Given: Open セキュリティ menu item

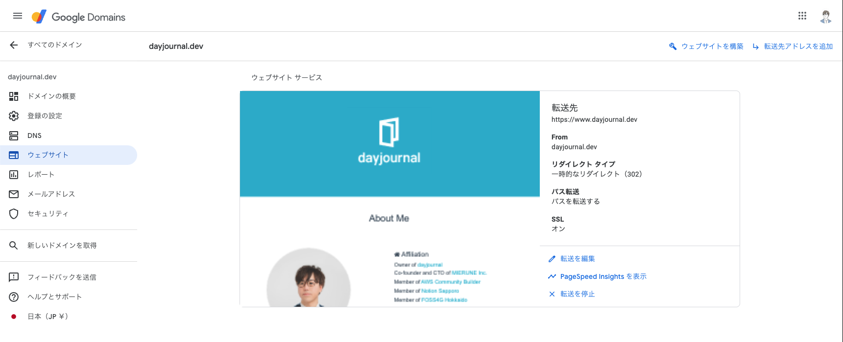Looking at the screenshot, I should click(x=69, y=214).
